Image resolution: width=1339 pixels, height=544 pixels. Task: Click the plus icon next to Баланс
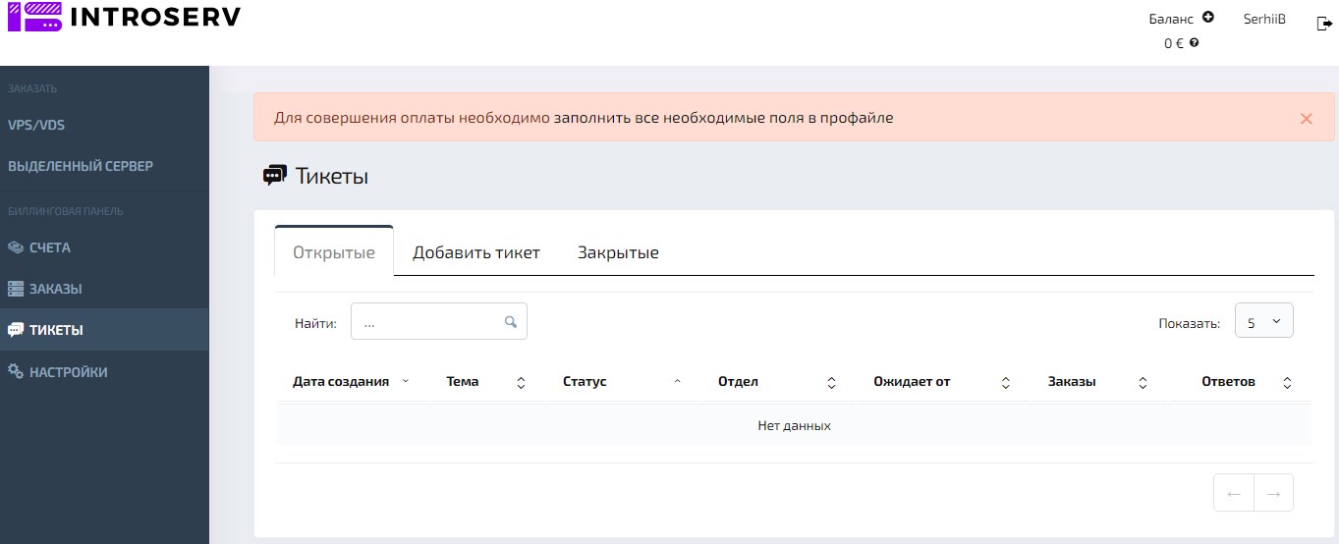(x=1207, y=17)
